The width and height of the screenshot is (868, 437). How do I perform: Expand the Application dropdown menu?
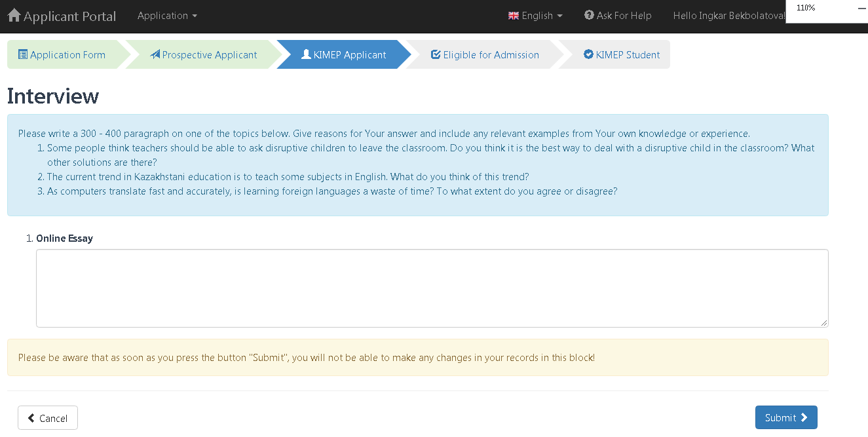tap(167, 15)
